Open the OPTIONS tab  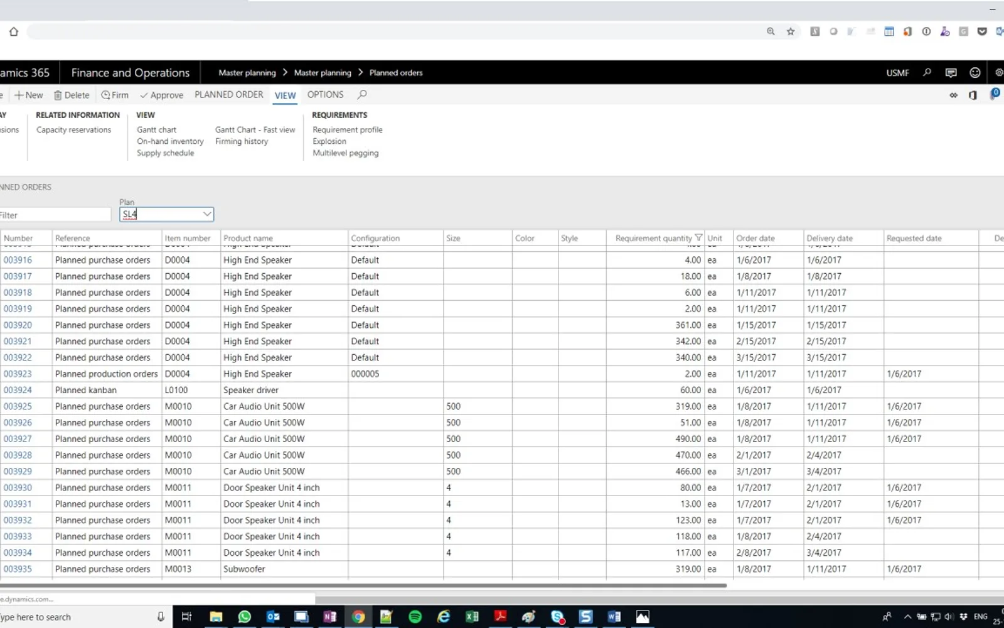[x=325, y=95]
